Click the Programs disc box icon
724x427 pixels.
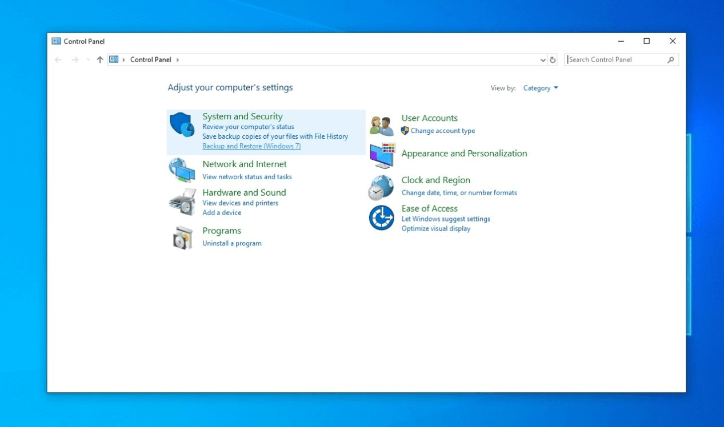pos(183,237)
